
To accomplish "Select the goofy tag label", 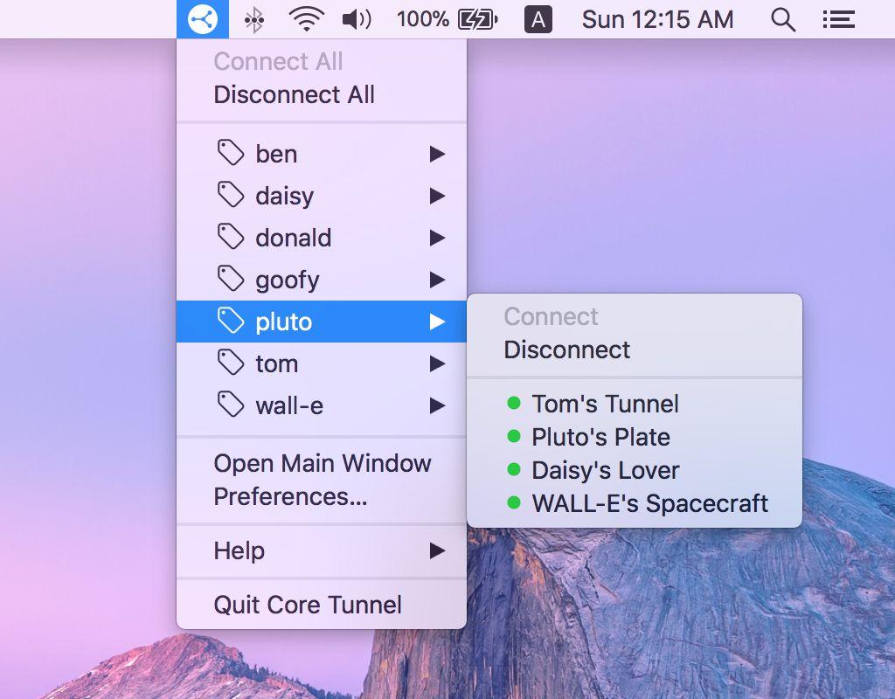I will [x=287, y=280].
